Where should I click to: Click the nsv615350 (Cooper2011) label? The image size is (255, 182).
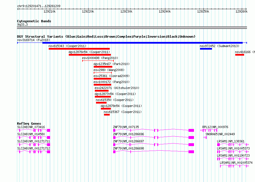pyautogui.click(x=115, y=100)
